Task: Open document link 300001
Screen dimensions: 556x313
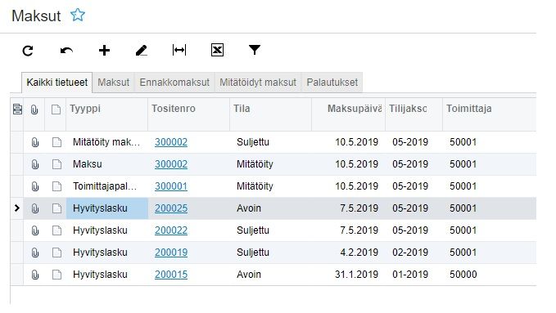Action: click(x=171, y=186)
